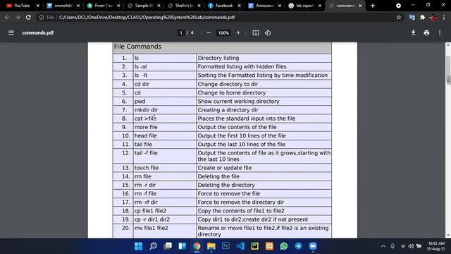451x254 pixels.
Task: Open Task View on taskbar
Action: (x=168, y=246)
